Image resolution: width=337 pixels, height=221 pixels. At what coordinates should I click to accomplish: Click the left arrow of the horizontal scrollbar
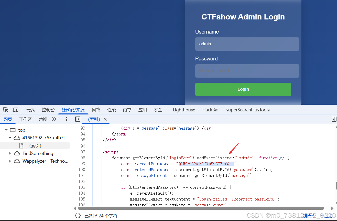(75, 208)
